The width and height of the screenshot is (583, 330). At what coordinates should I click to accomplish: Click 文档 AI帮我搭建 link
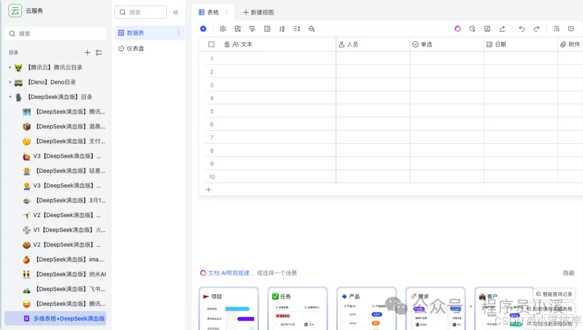tap(228, 273)
